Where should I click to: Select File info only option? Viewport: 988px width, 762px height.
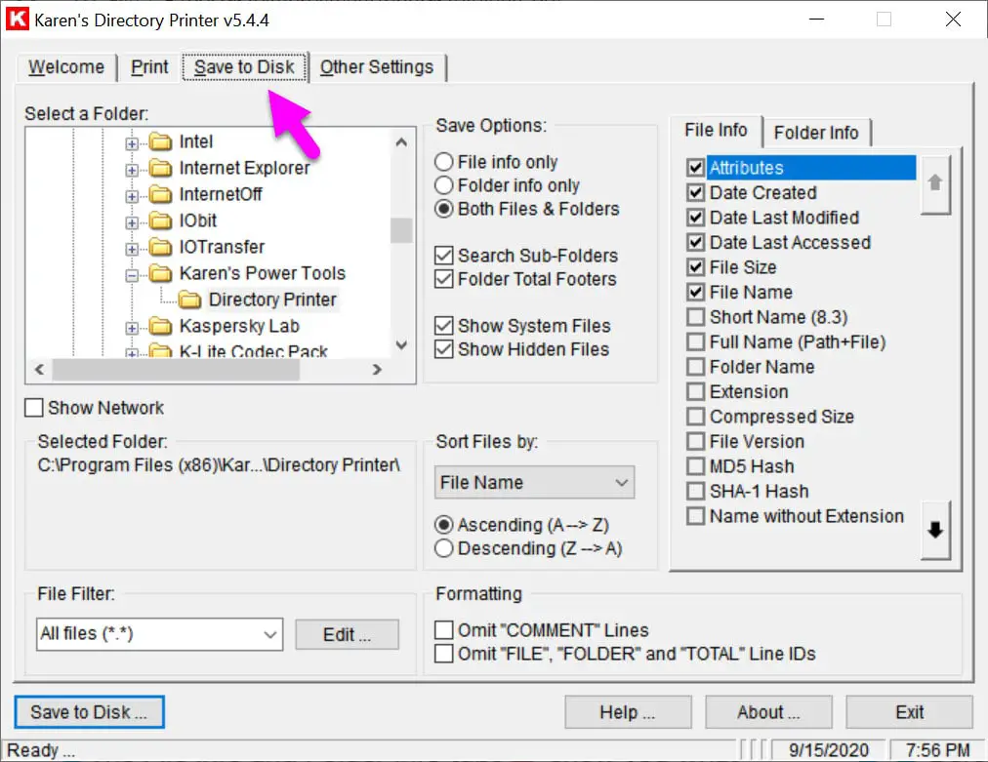[497, 162]
